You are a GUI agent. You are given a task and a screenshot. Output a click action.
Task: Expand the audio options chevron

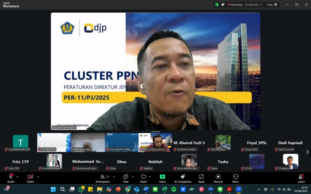click(18, 177)
